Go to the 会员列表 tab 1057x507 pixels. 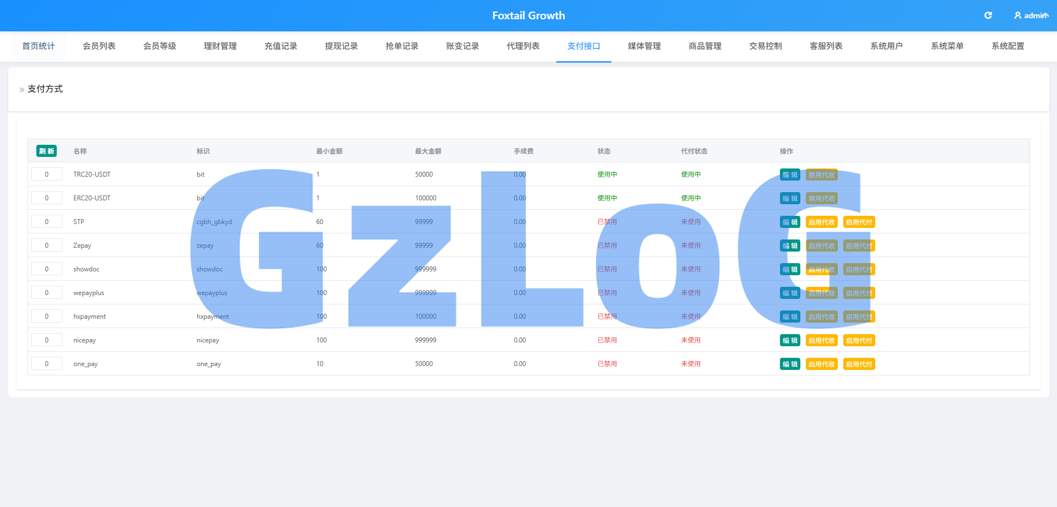tap(99, 46)
